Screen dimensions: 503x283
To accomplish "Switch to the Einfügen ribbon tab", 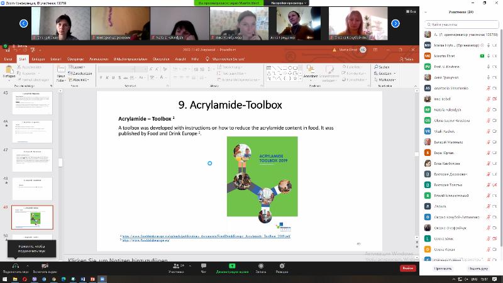I will tap(38, 59).
